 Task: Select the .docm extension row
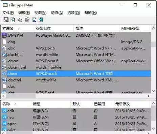click(76, 61)
